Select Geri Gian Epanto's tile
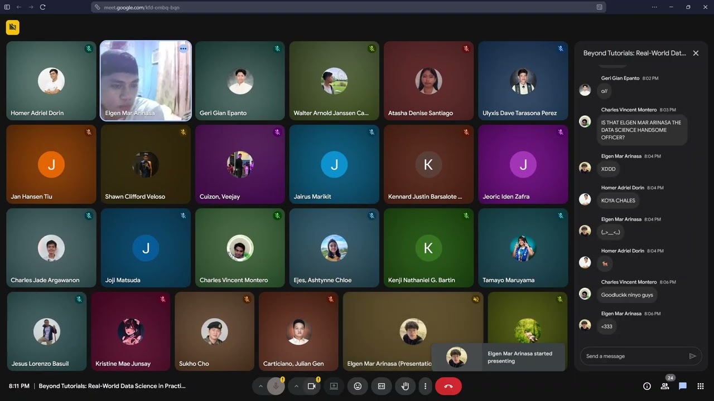714x401 pixels. click(240, 81)
